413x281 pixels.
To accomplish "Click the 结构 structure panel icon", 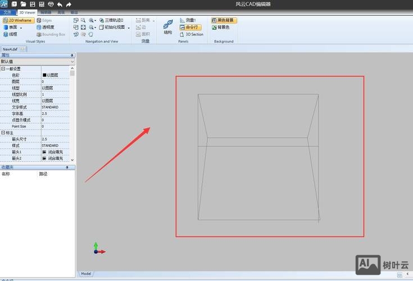I will [168, 26].
